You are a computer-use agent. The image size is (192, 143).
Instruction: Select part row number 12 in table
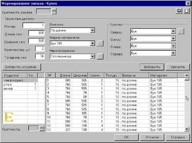pyautogui.click(x=115, y=126)
